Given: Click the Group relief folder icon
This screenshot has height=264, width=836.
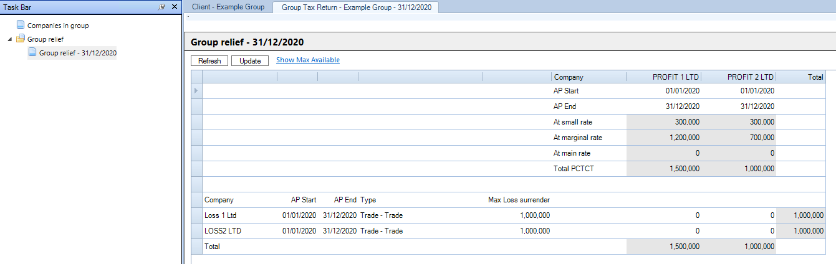Looking at the screenshot, I should click(21, 39).
